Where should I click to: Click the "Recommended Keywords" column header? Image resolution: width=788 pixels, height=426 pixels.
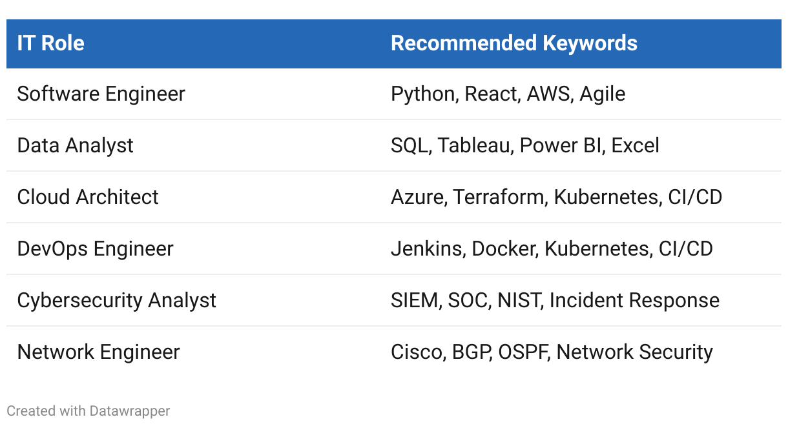[513, 43]
